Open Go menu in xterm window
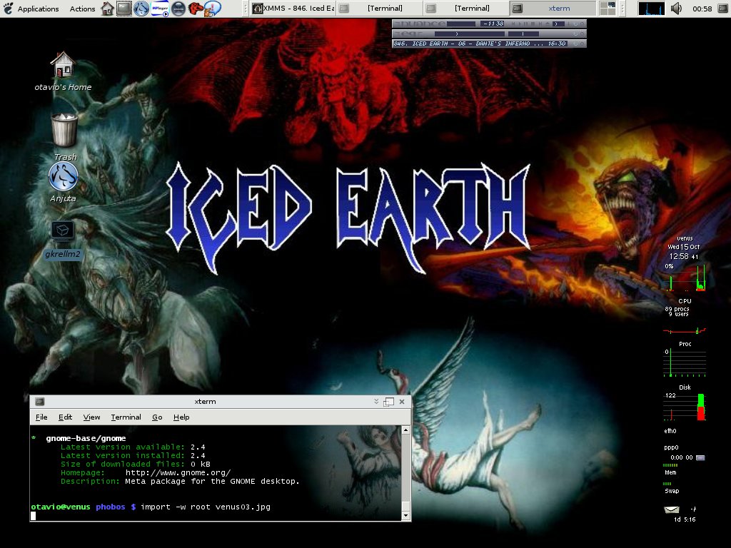The width and height of the screenshot is (731, 548). click(157, 417)
